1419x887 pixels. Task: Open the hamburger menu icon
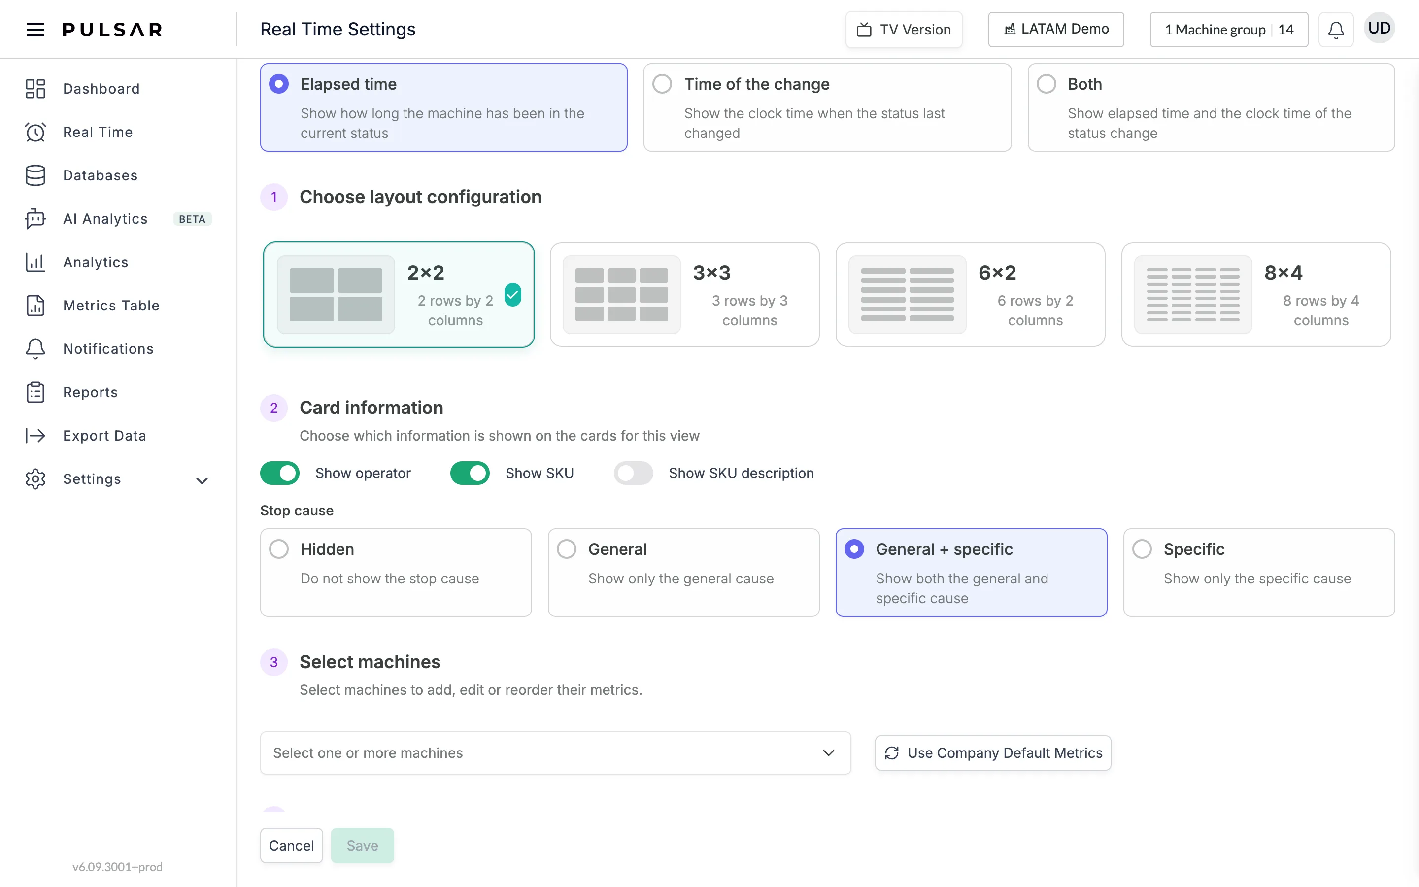35,30
